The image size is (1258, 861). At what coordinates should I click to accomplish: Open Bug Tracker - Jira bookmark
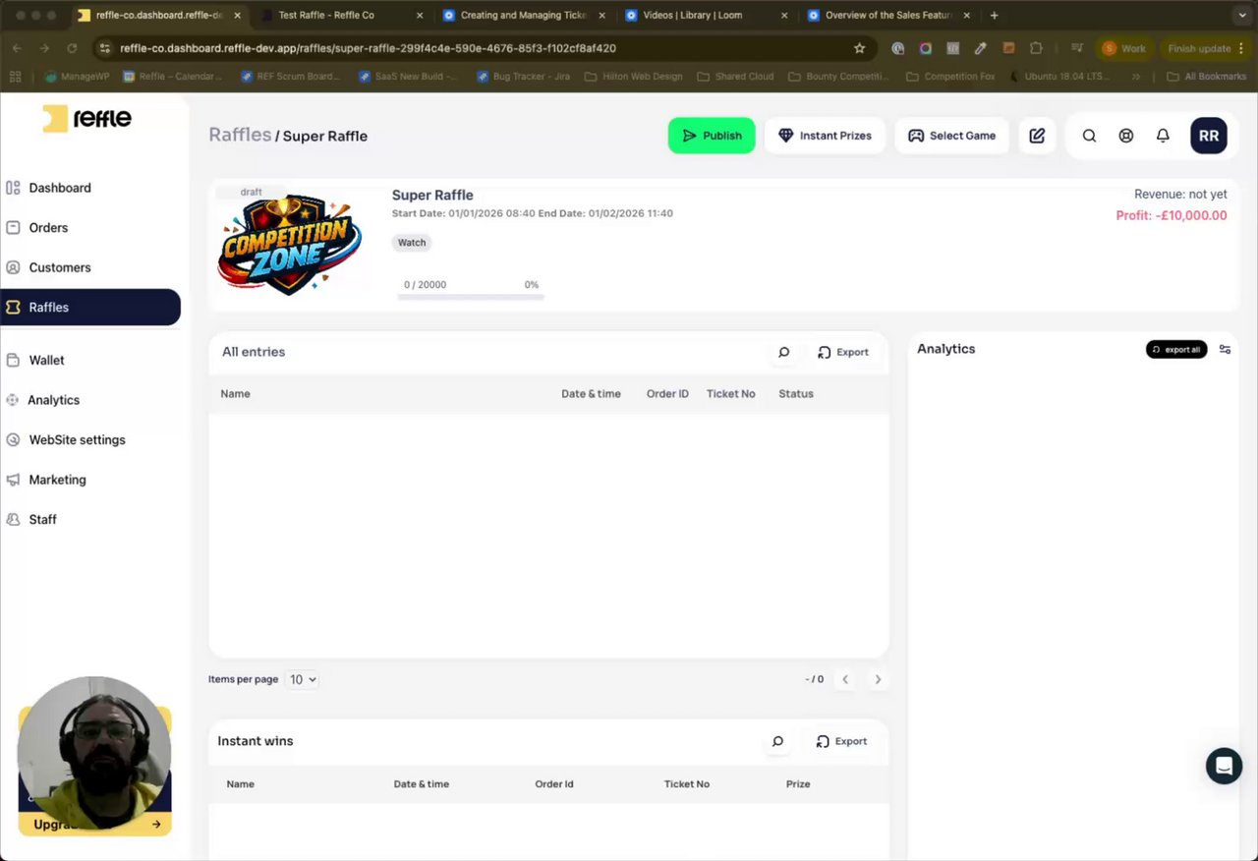pyautogui.click(x=523, y=76)
